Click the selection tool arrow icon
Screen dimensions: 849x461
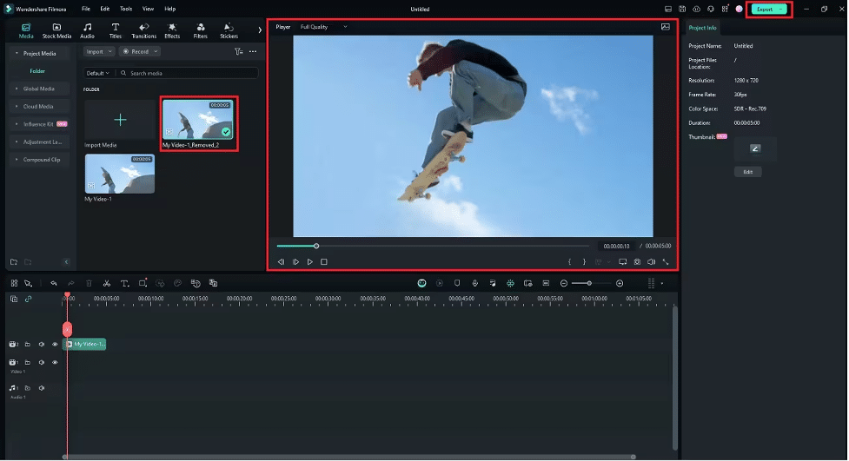(28, 284)
